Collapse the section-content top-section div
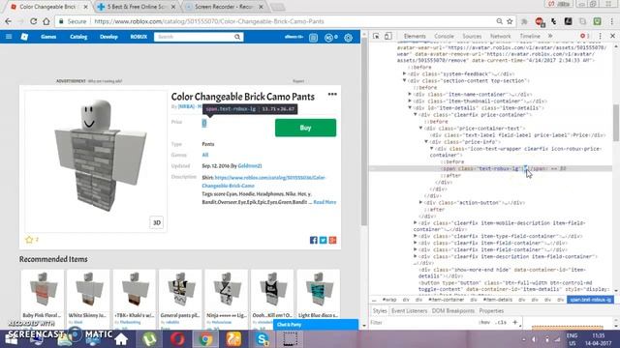The width and height of the screenshot is (620, 348). click(x=405, y=80)
